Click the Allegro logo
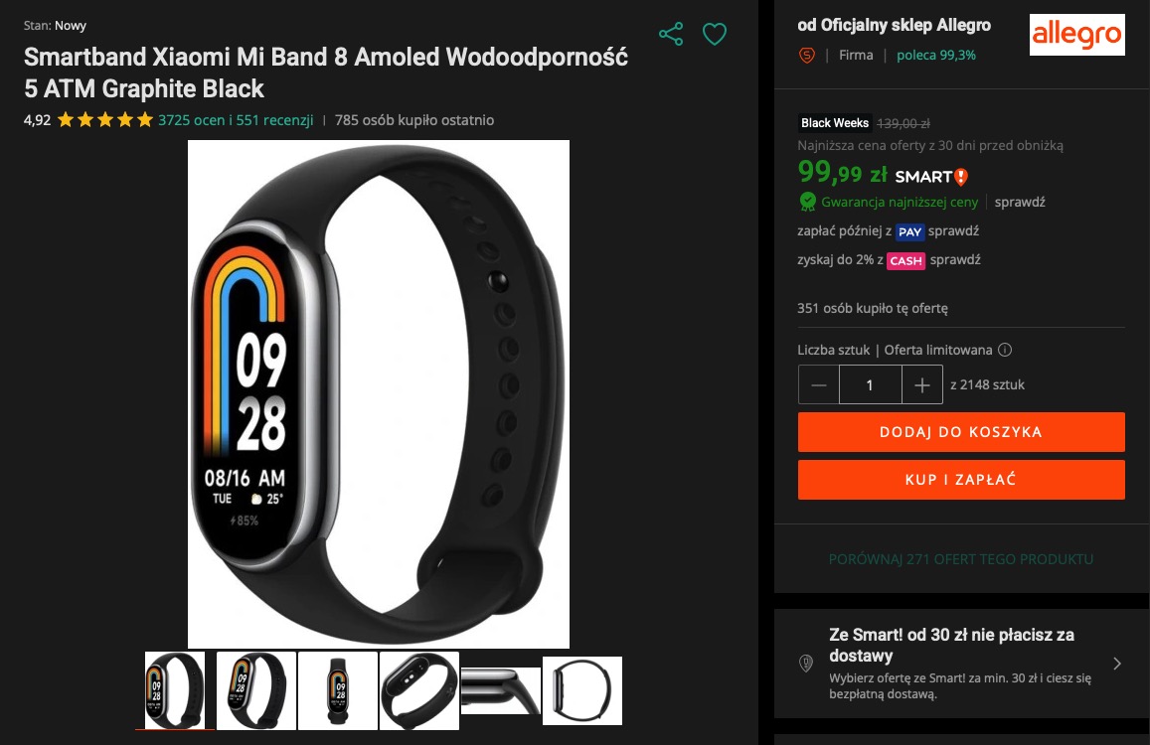1150x745 pixels. click(1076, 35)
